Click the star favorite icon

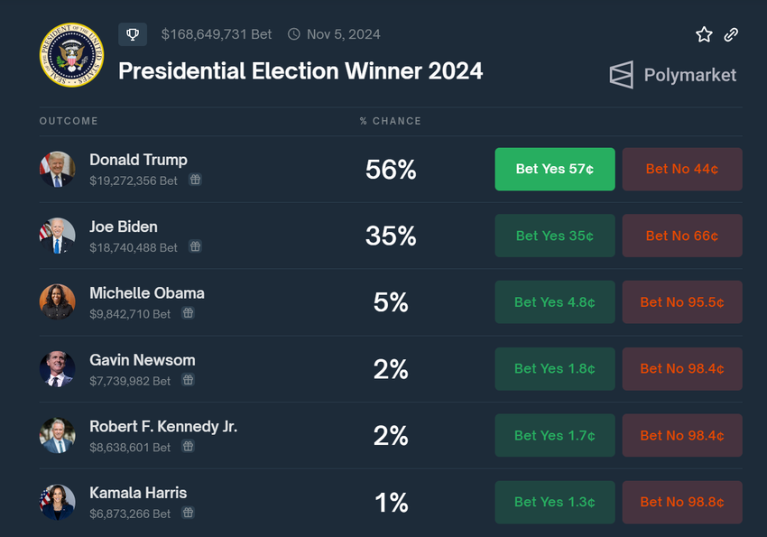click(x=704, y=34)
